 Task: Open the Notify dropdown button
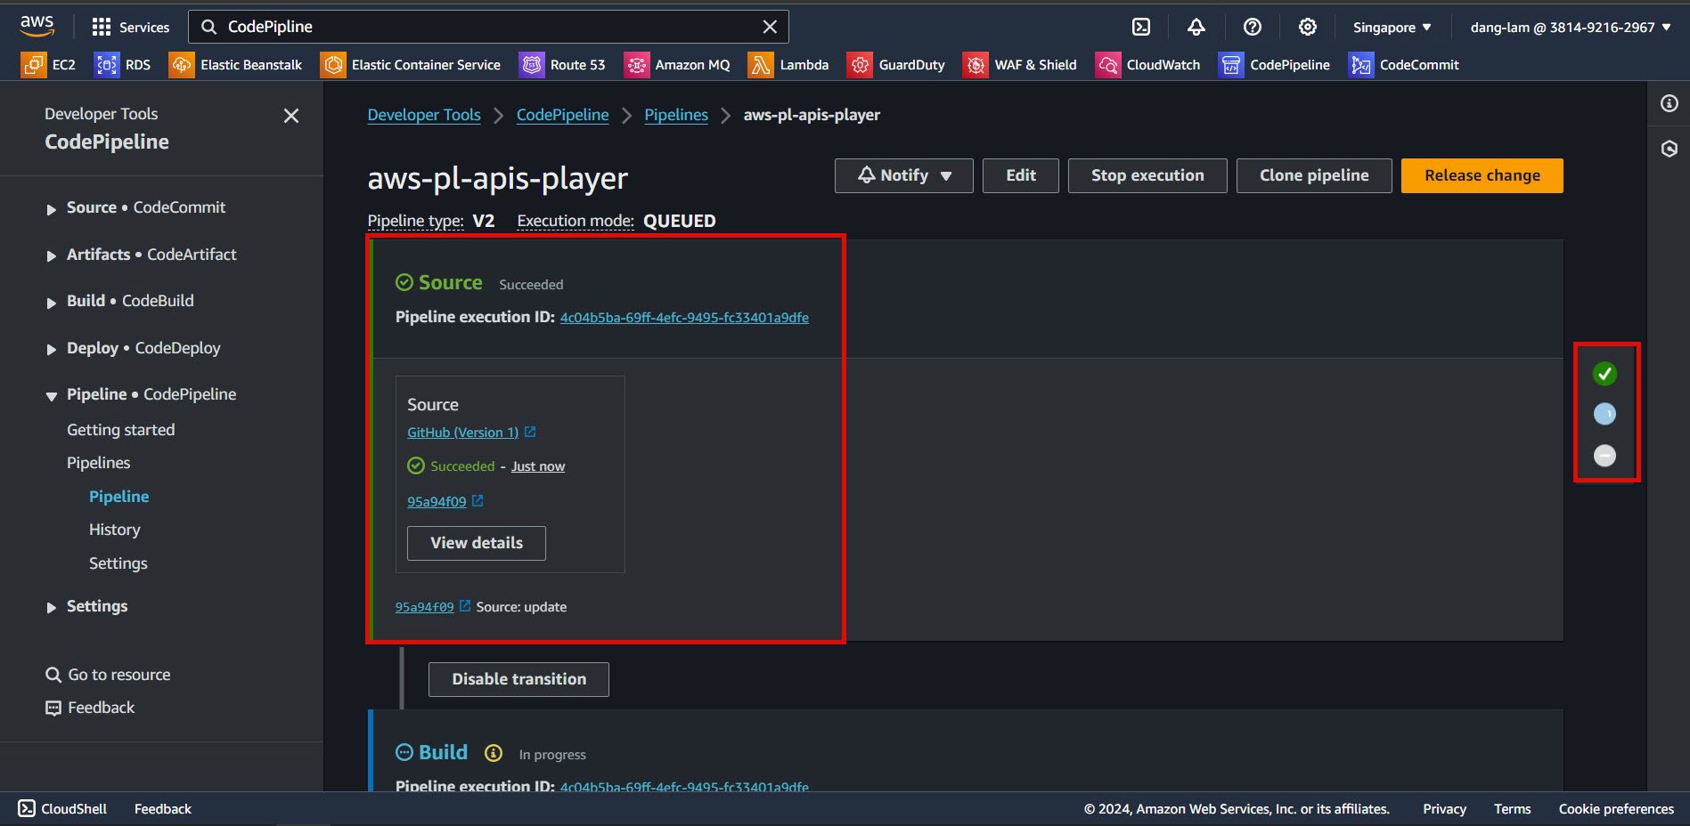tap(904, 175)
